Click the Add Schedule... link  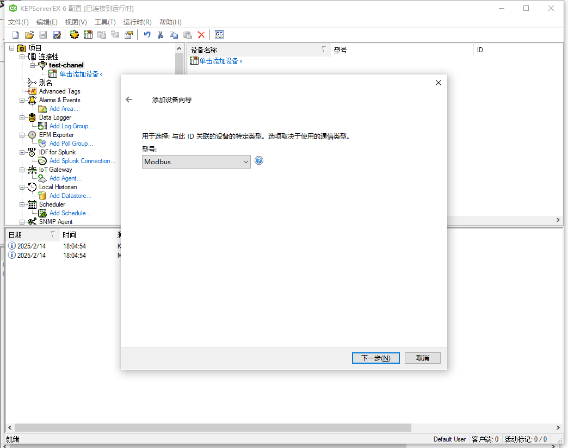70,213
